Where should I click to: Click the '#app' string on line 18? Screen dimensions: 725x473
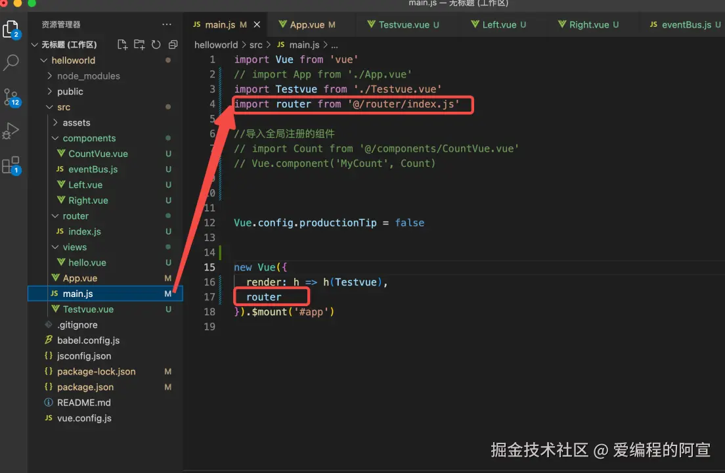(x=311, y=311)
